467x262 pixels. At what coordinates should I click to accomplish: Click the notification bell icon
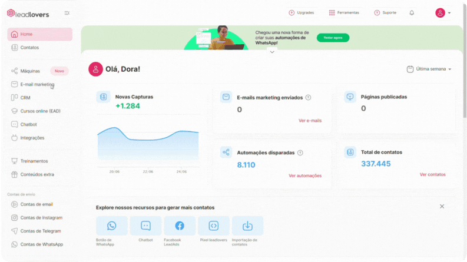(x=412, y=12)
